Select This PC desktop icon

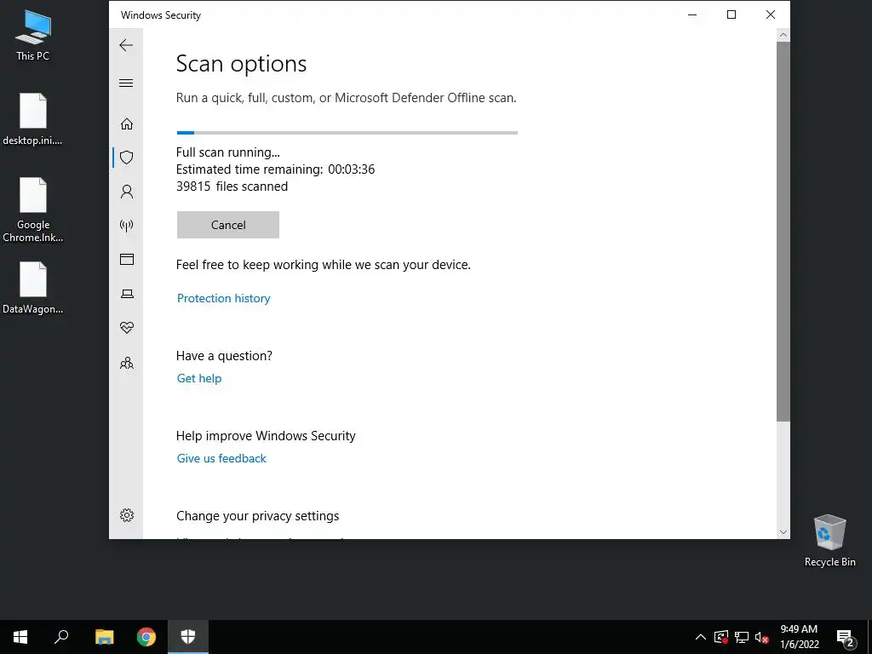click(x=33, y=35)
